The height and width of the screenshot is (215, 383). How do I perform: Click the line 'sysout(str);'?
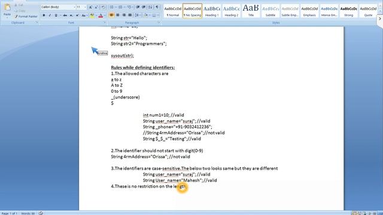pos(122,56)
